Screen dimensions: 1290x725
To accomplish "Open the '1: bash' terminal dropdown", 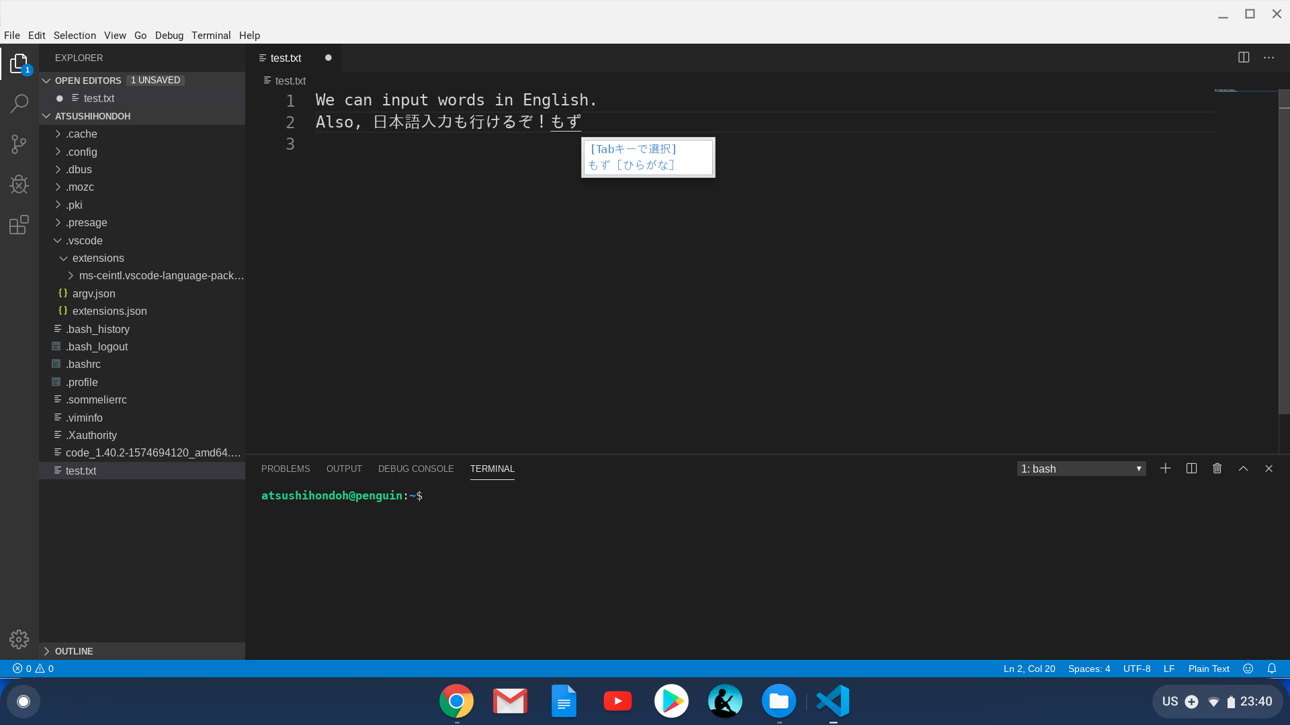I will point(1081,468).
